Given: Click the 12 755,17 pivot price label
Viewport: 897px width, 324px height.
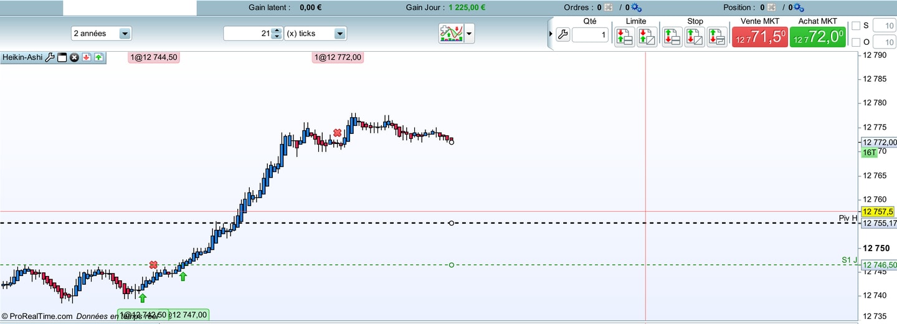Looking at the screenshot, I should click(x=878, y=223).
